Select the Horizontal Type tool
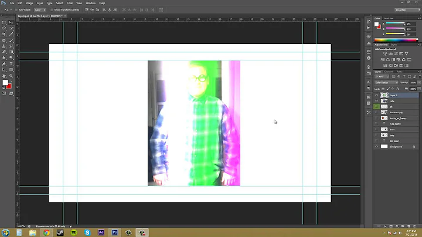Screen dimensions: 422x237 point(11,64)
